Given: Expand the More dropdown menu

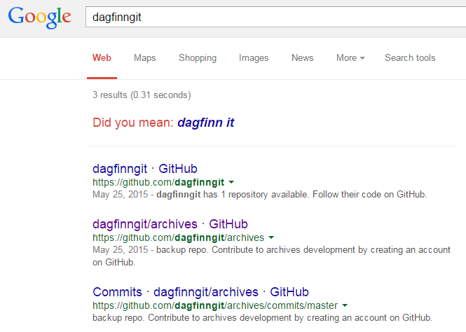Looking at the screenshot, I should pyautogui.click(x=350, y=57).
